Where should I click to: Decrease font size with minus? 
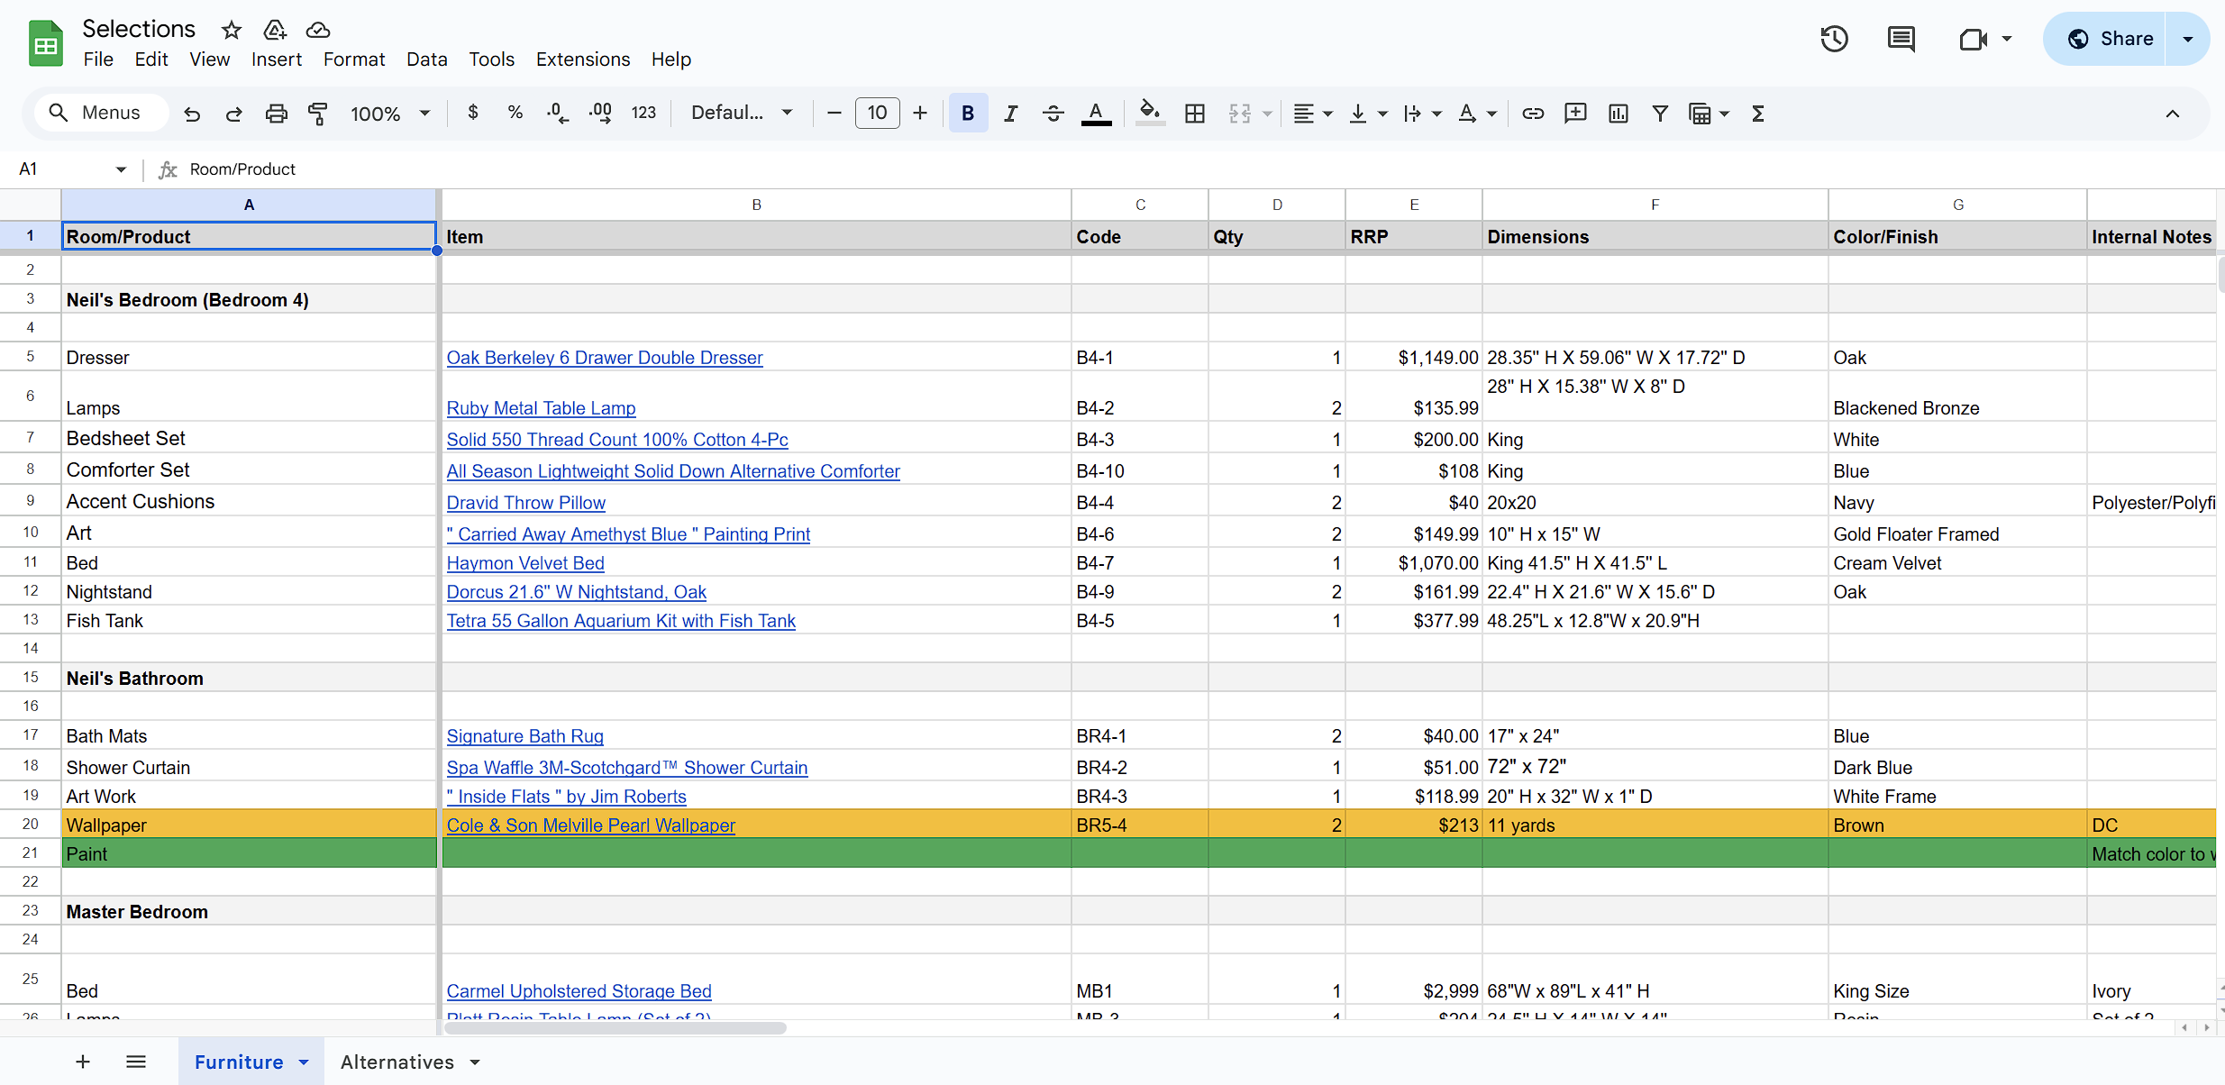834,113
